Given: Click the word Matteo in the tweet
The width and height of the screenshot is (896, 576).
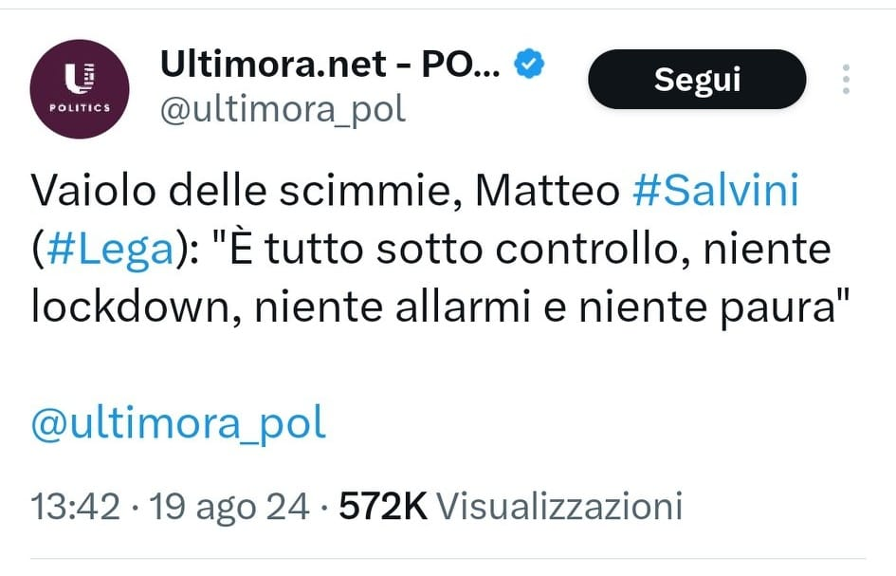Looking at the screenshot, I should click(x=547, y=191).
